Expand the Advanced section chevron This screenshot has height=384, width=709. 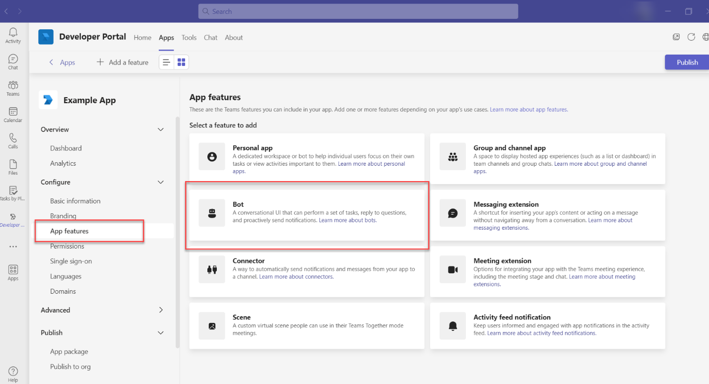[x=161, y=310]
